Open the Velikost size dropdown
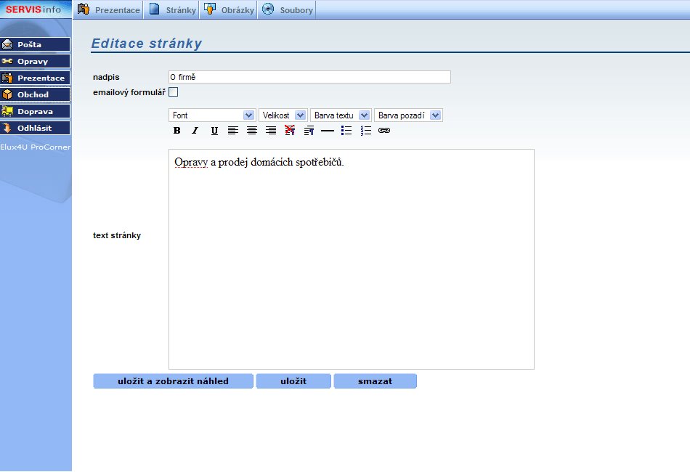 [283, 115]
